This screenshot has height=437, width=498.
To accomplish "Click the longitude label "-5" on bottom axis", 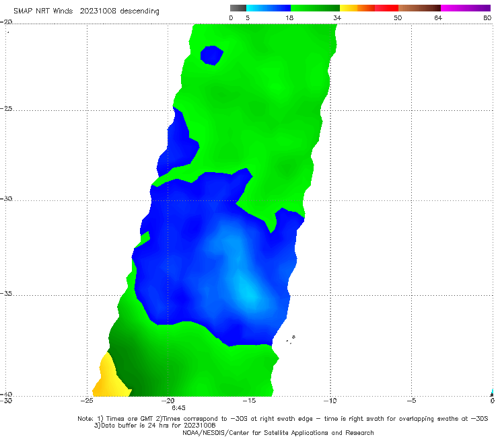I will (411, 401).
